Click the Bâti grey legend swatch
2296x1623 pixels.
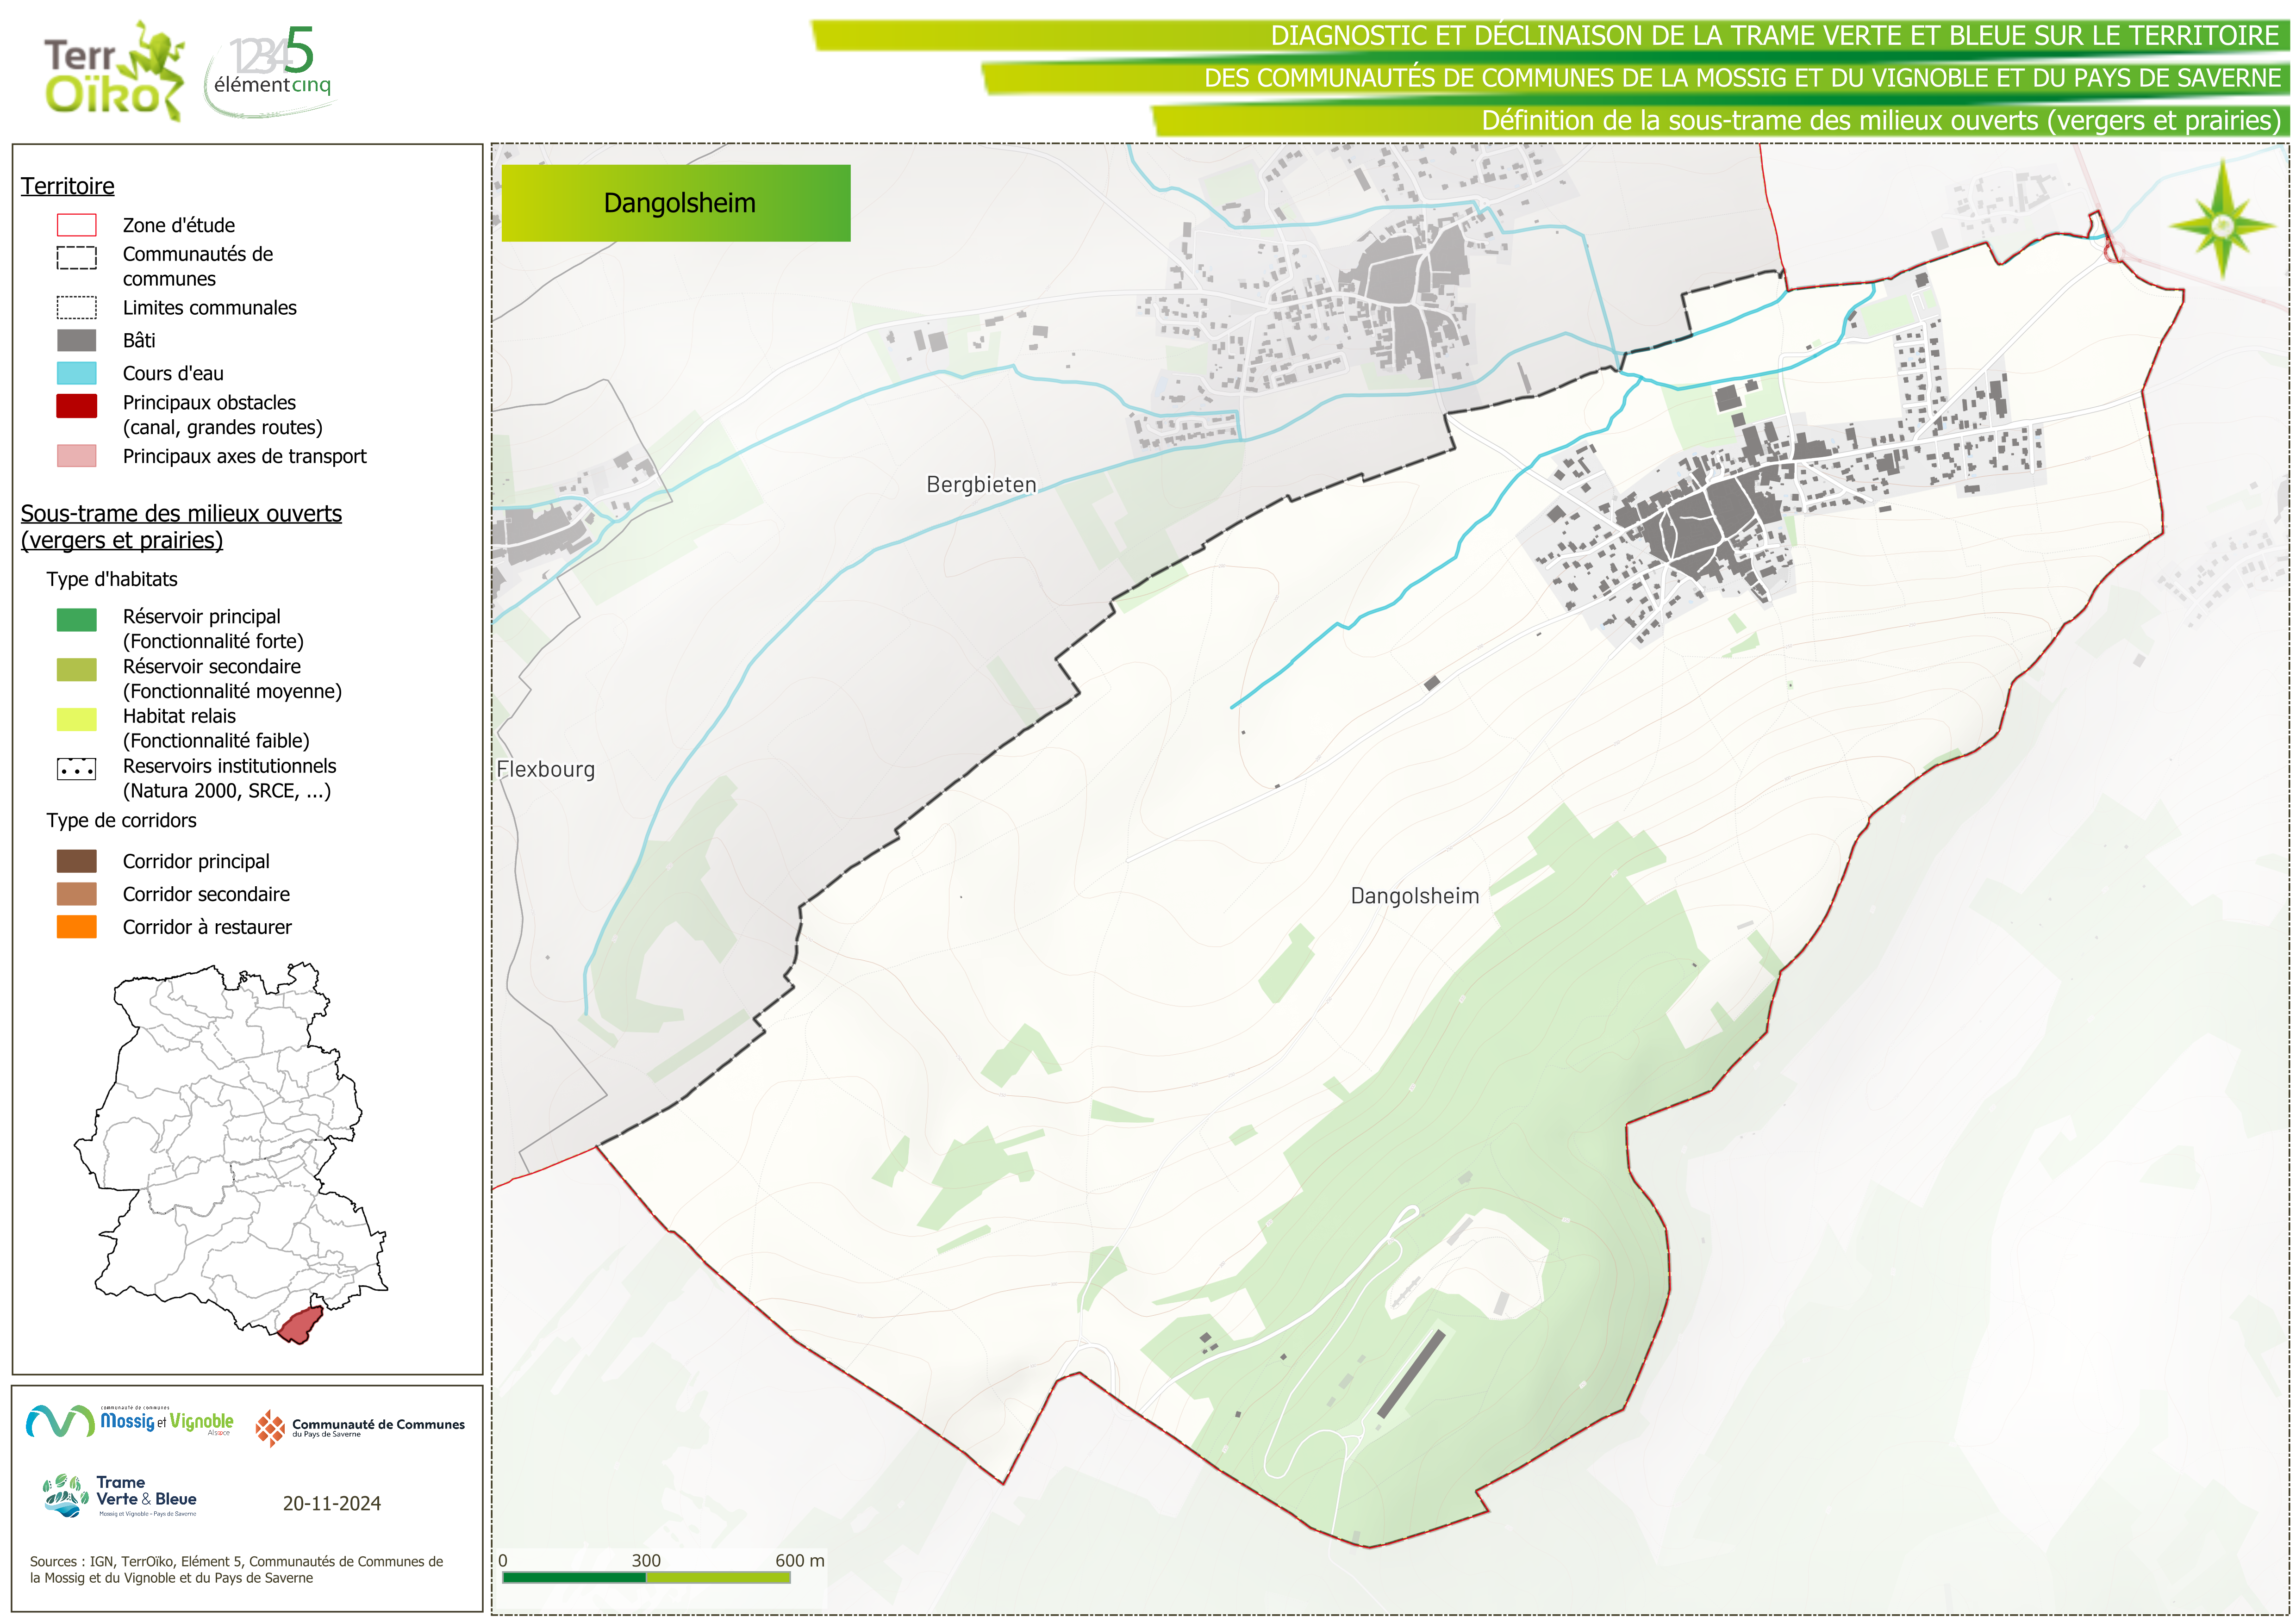(77, 340)
